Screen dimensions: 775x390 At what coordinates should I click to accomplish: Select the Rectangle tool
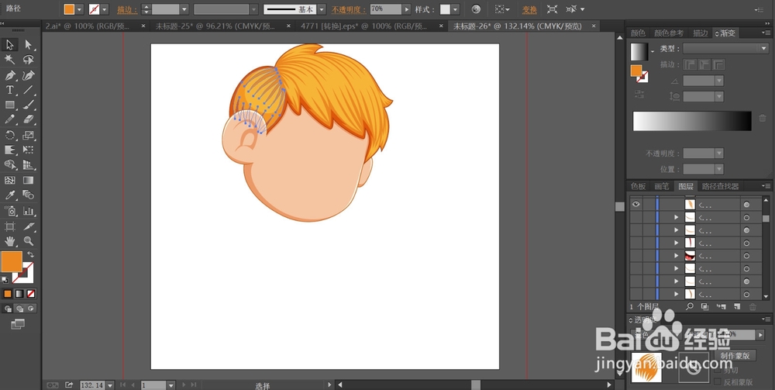pos(9,105)
